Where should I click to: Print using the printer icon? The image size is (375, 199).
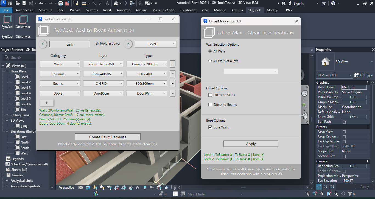(x=60, y=3)
